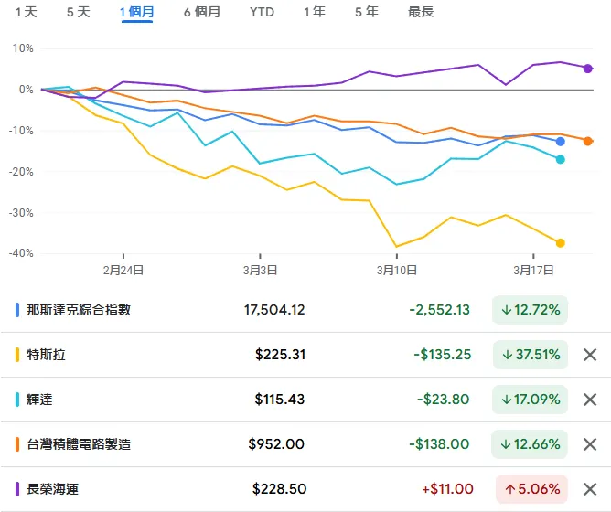Click the -$135.25 change value
This screenshot has width=611, height=512.
[x=443, y=355]
